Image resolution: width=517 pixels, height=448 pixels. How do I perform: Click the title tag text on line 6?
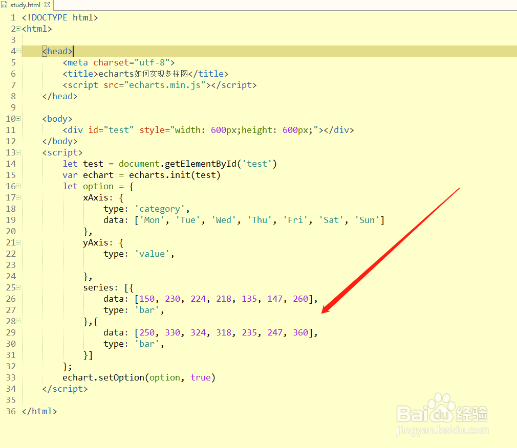143,74
